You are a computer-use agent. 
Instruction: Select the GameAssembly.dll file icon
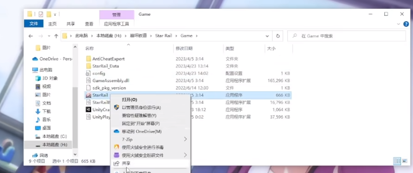tap(89, 80)
